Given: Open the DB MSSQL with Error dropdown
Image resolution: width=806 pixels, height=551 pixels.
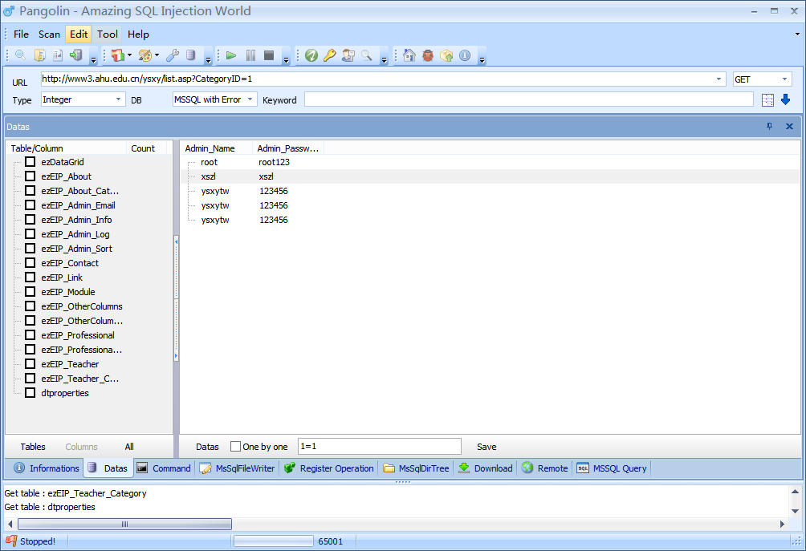Looking at the screenshot, I should tap(250, 99).
